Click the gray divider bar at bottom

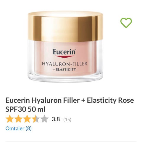coord(71,141)
